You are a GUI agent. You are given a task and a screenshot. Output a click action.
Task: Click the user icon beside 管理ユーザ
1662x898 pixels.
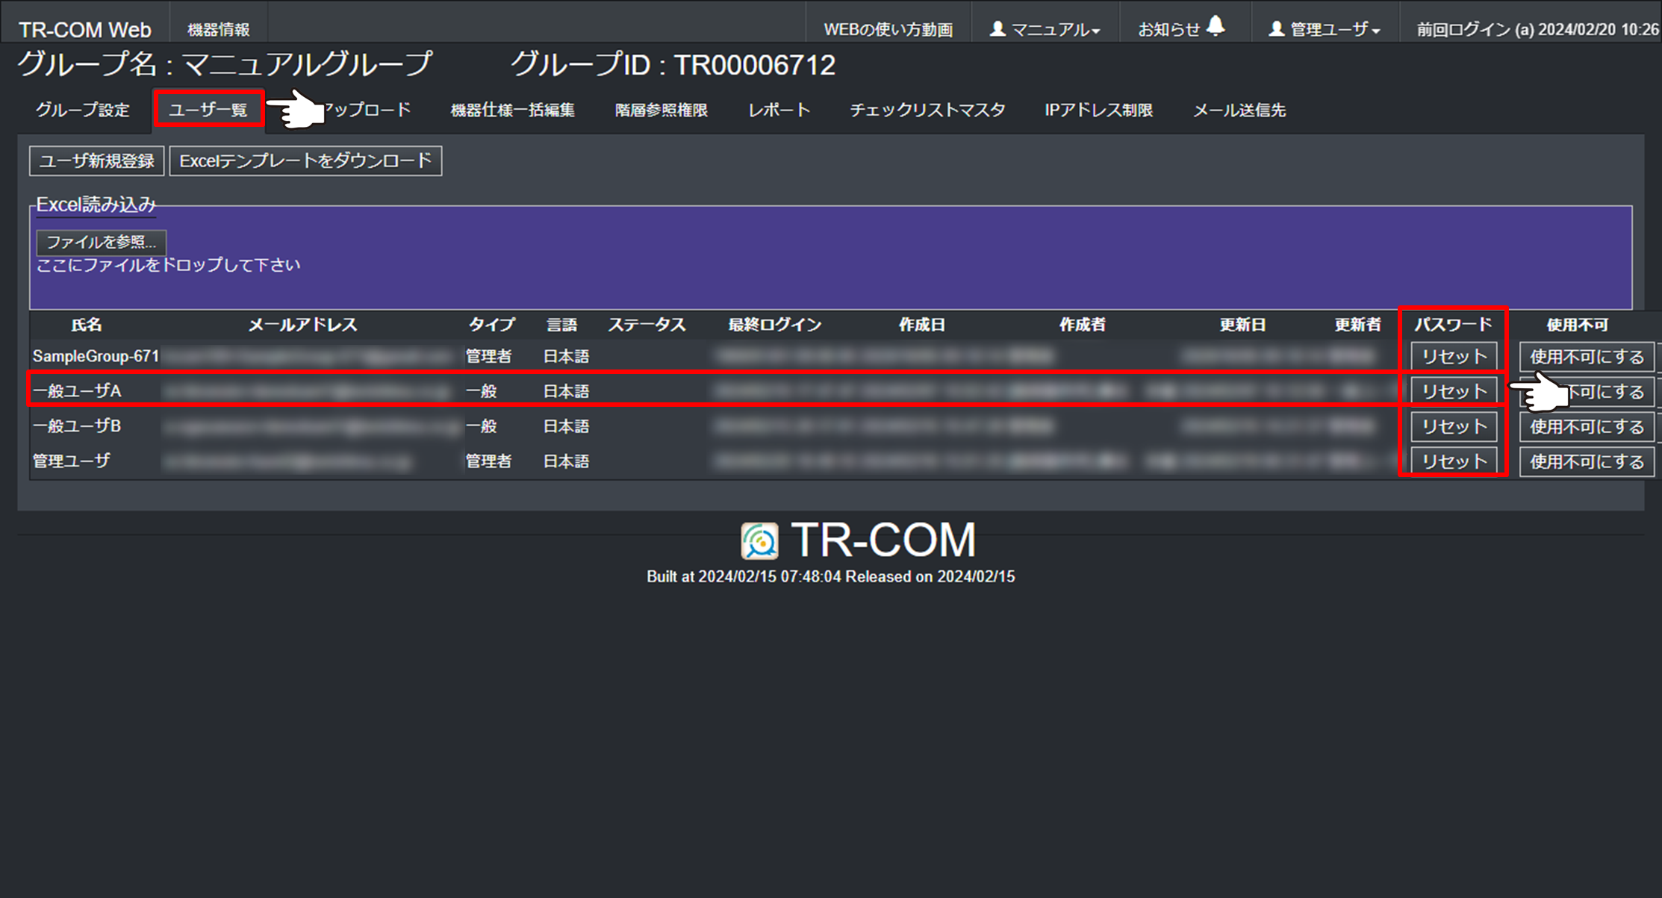coord(1277,29)
